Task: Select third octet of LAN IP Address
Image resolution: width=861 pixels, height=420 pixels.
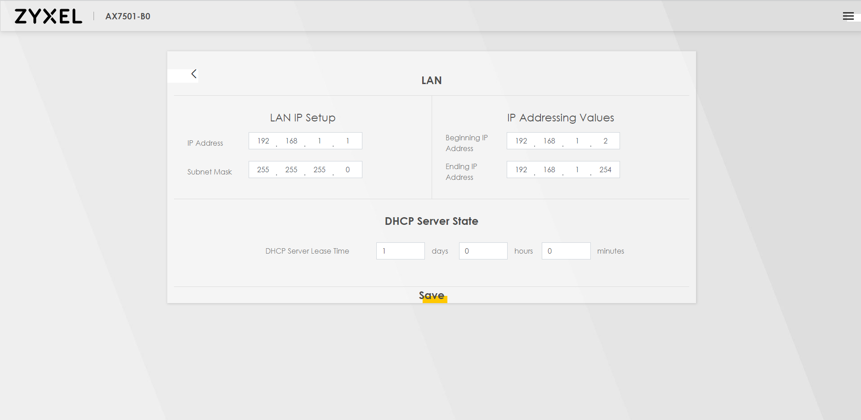Action: coord(319,141)
